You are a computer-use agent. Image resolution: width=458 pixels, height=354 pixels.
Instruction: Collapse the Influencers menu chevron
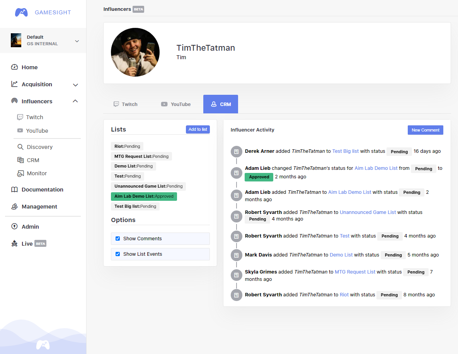75,101
